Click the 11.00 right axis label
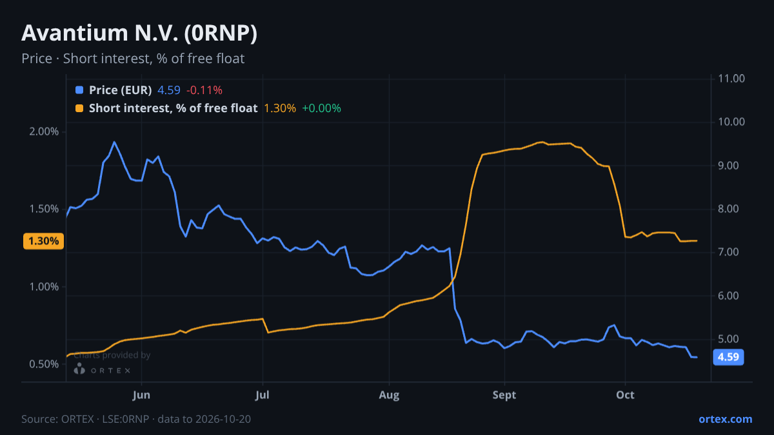 click(731, 79)
